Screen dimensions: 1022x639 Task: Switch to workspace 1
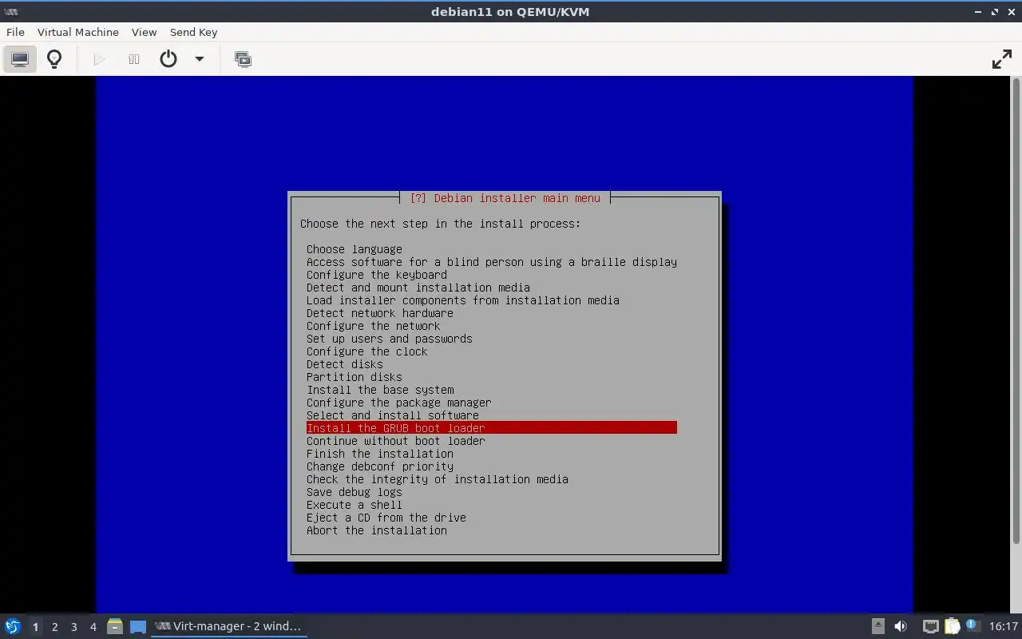pos(35,626)
